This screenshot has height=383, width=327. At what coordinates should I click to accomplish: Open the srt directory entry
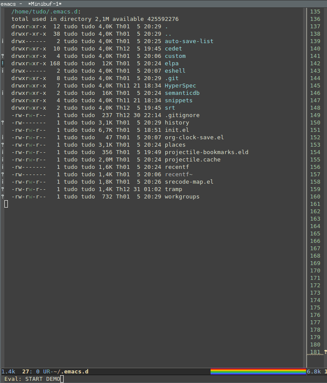click(170, 108)
